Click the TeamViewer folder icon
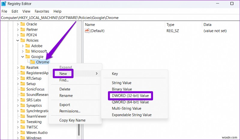Viewport: 240px width, 140px height. tap(23, 116)
